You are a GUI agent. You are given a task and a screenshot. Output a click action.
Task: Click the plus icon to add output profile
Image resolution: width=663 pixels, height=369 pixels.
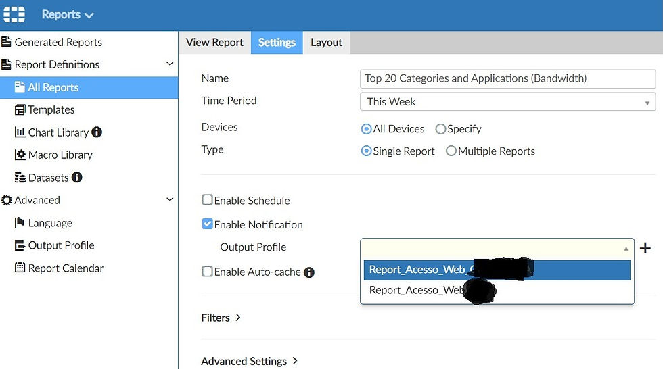click(645, 248)
